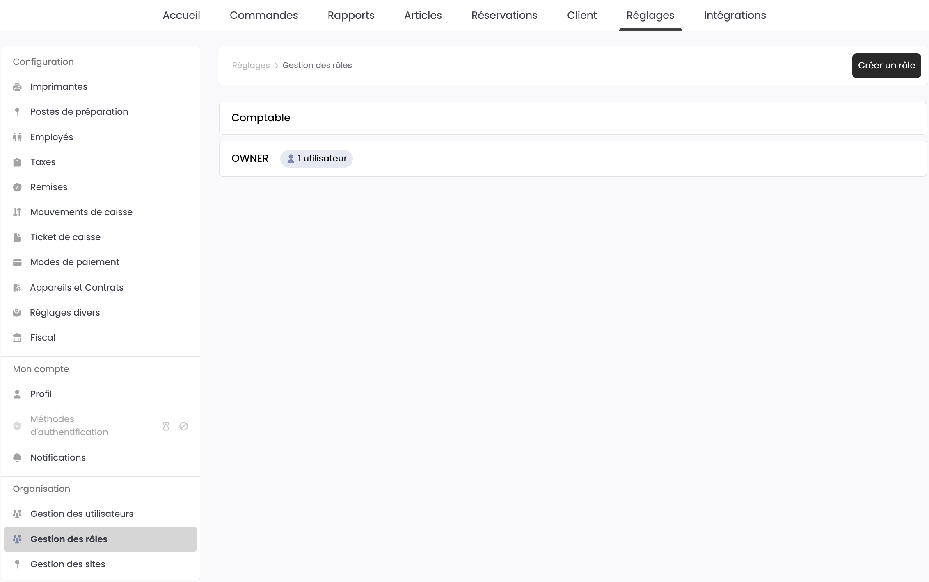Open Gestion des utilisateurs in sidebar
Image resolution: width=929 pixels, height=582 pixels.
(x=82, y=514)
